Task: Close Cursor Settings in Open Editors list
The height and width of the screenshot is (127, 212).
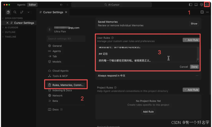Action: (7, 23)
